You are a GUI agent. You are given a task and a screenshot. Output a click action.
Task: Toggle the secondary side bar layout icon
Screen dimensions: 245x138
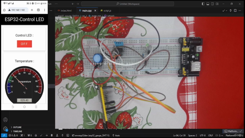[212, 4]
